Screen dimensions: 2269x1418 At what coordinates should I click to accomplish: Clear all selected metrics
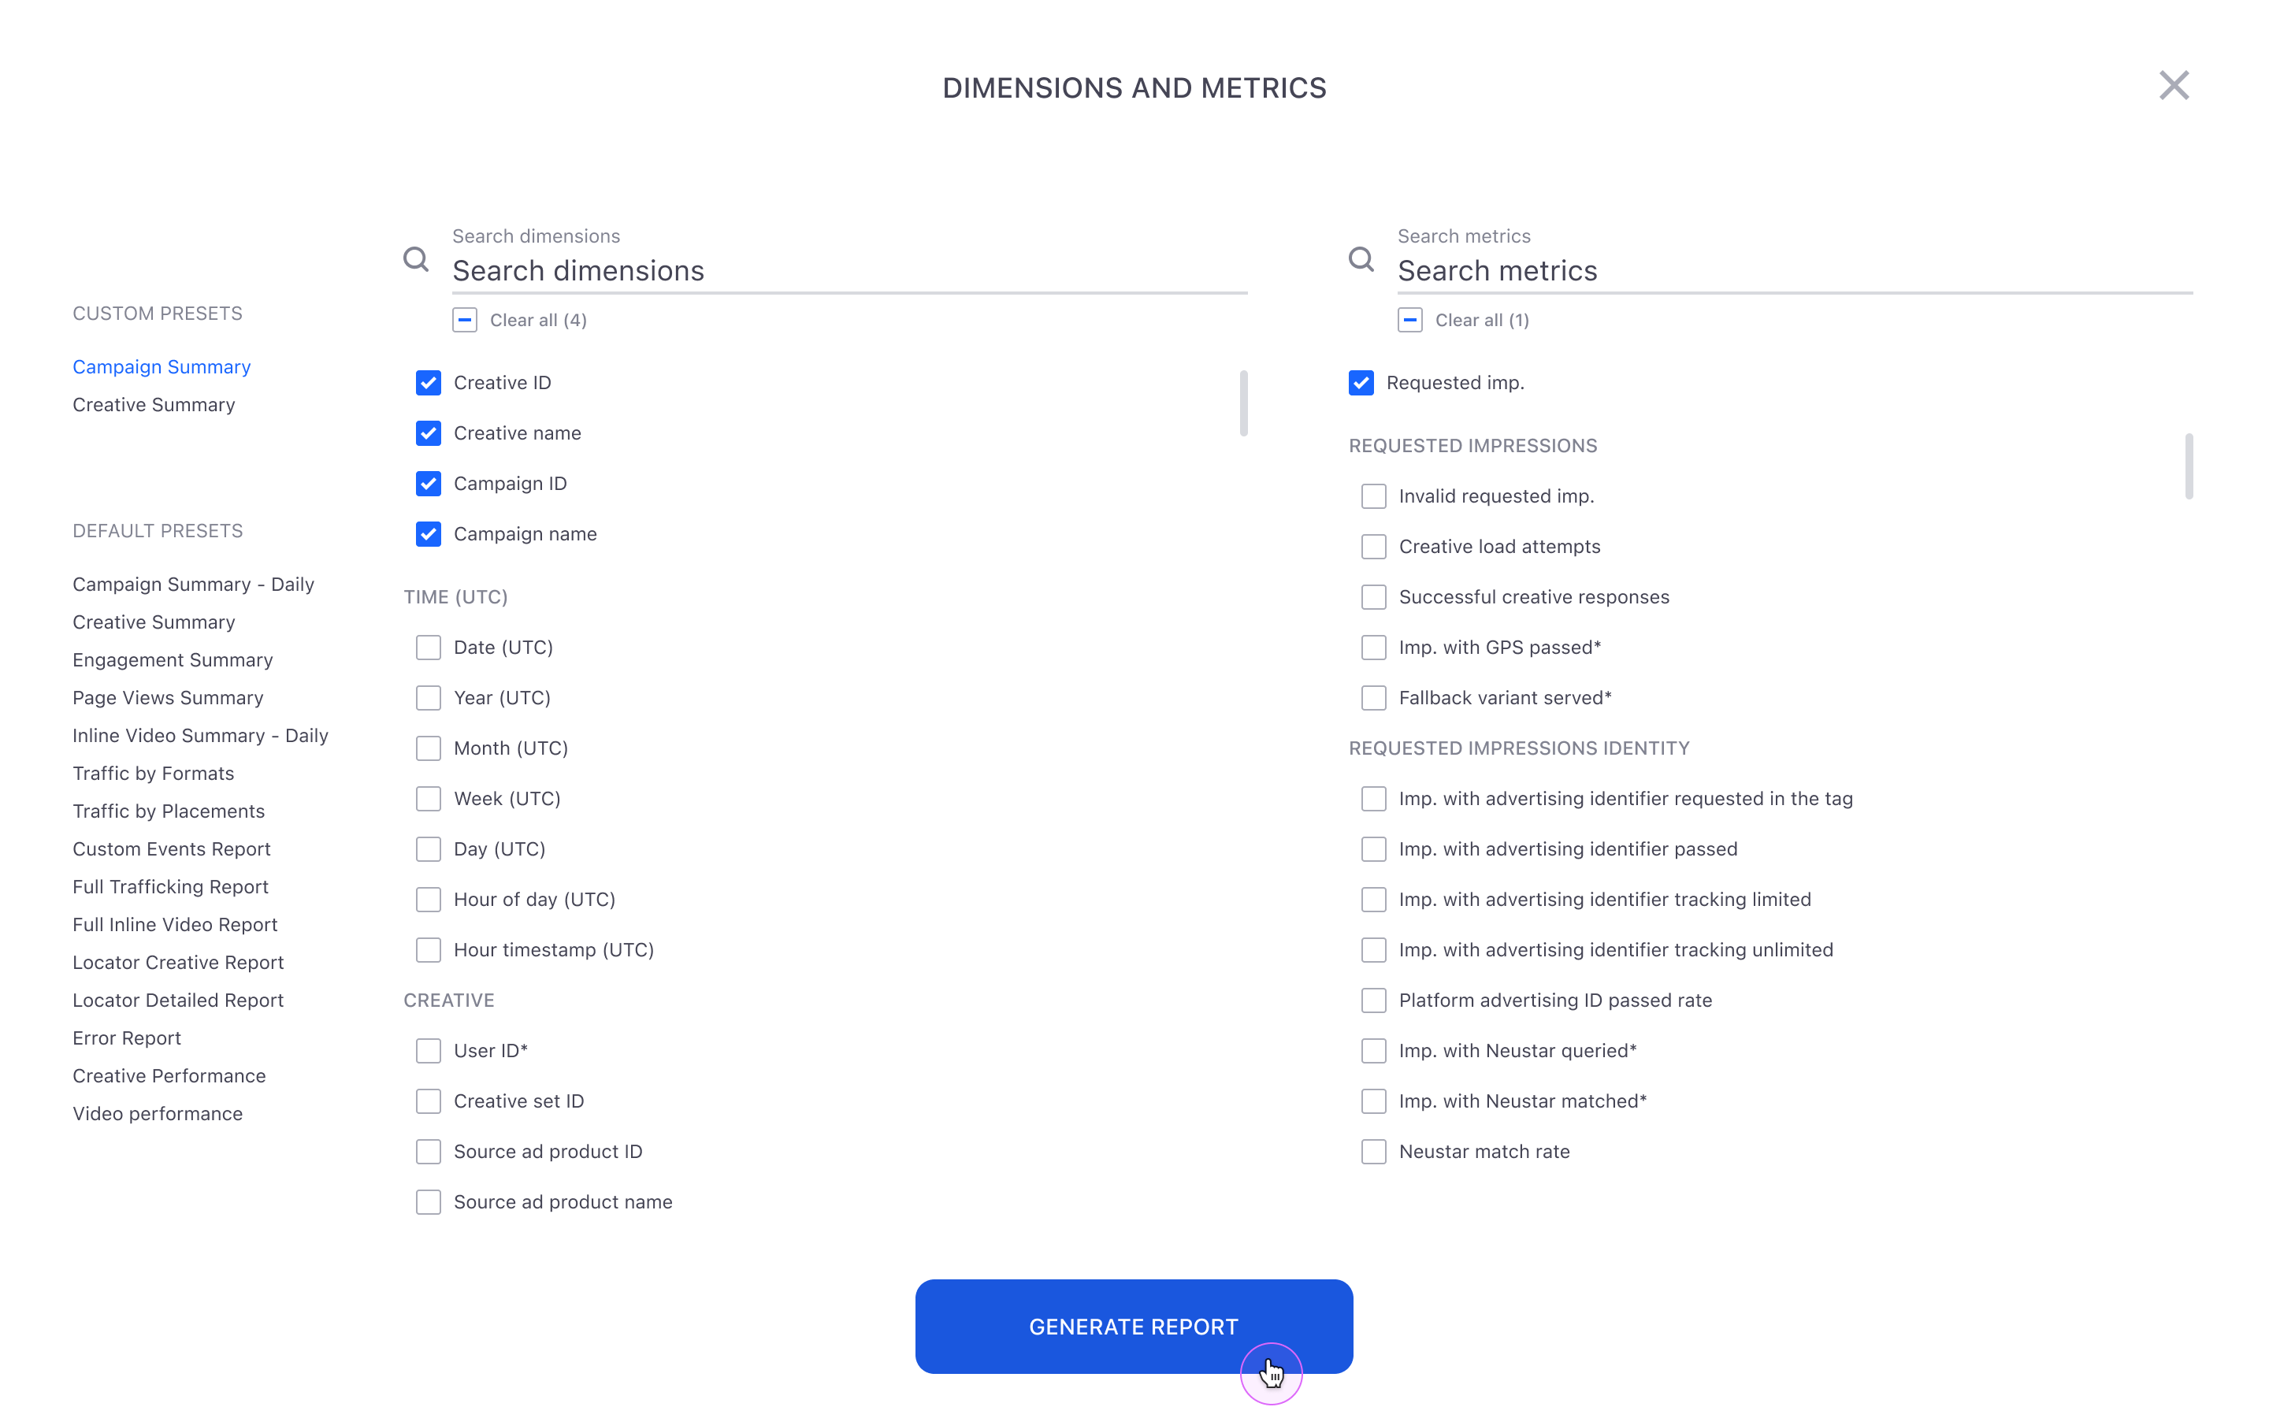click(1410, 320)
